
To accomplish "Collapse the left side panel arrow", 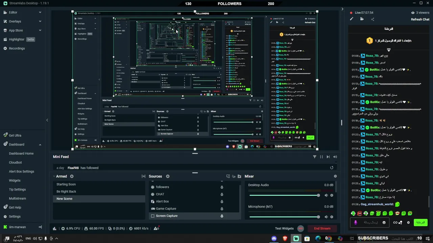I will click(x=47, y=120).
